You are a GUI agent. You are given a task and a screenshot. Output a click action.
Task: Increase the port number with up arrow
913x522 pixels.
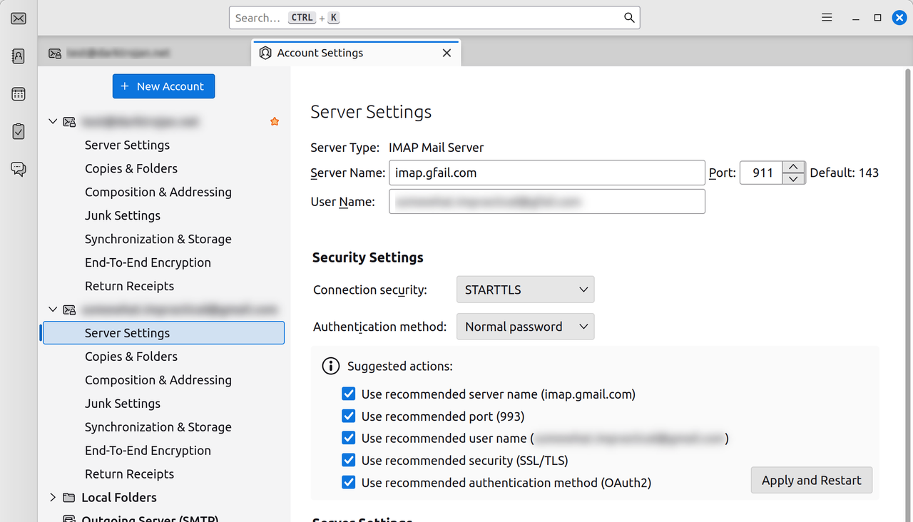794,167
